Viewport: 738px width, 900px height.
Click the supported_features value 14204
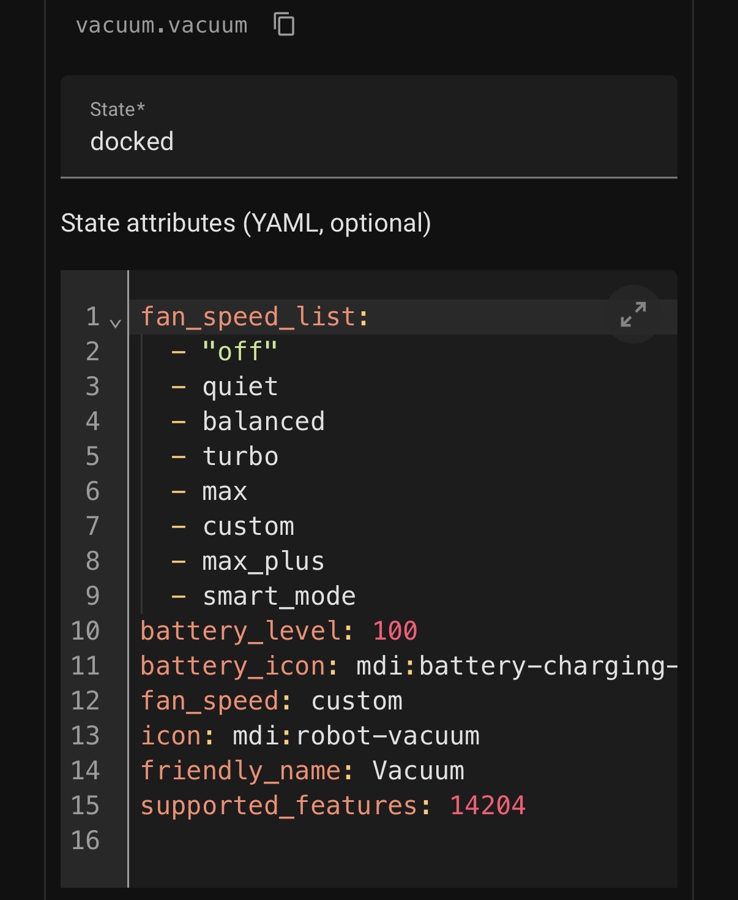[x=488, y=806]
